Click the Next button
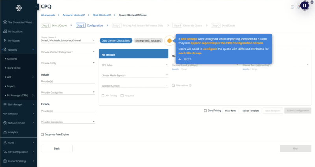 [296, 149]
